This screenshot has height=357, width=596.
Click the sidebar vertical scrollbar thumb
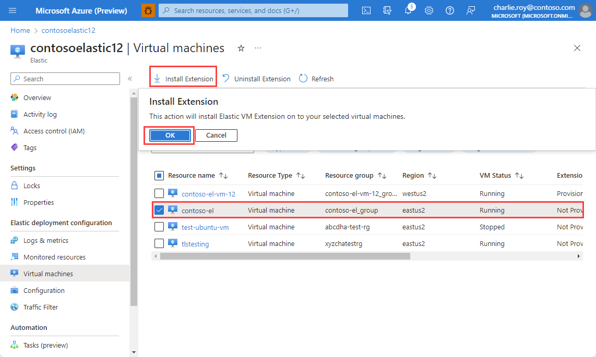[x=134, y=202]
